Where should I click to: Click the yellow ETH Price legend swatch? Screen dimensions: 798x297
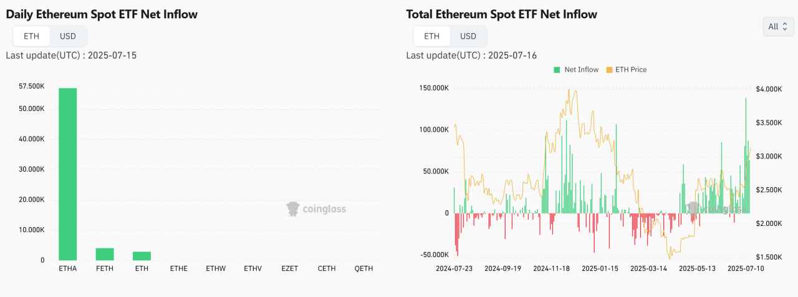point(610,70)
